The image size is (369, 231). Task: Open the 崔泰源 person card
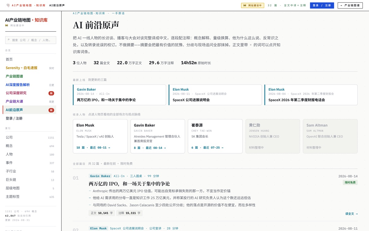click(x=215, y=136)
